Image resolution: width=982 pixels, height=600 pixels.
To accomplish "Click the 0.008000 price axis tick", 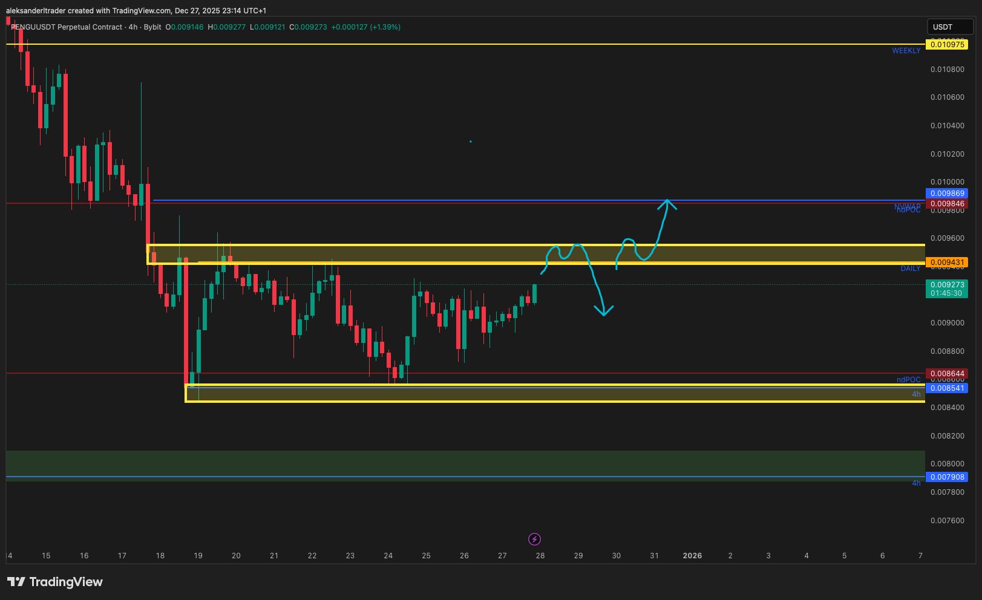I will 948,464.
